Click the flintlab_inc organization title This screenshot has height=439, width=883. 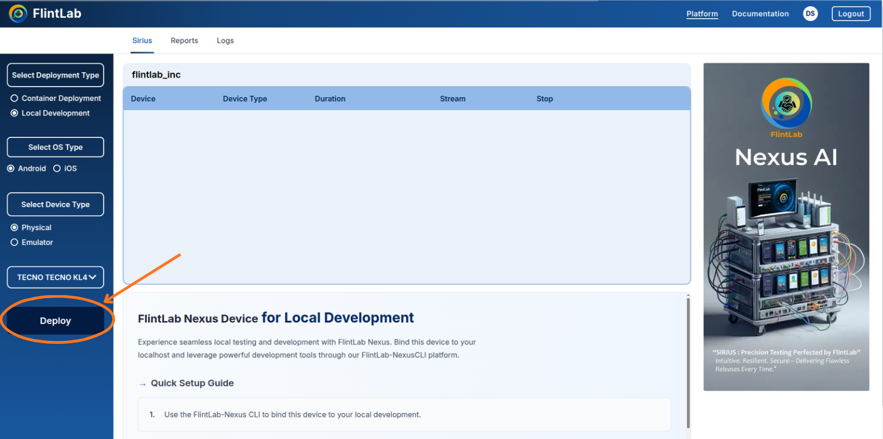click(x=156, y=75)
